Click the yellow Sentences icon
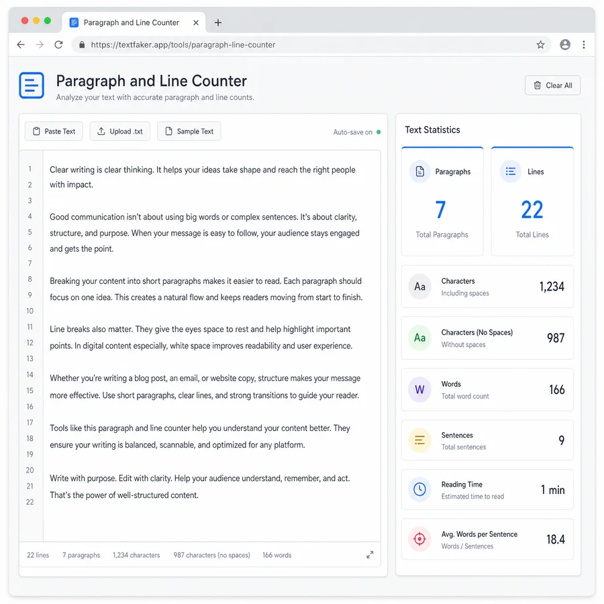Image resolution: width=604 pixels, height=604 pixels. 419,440
